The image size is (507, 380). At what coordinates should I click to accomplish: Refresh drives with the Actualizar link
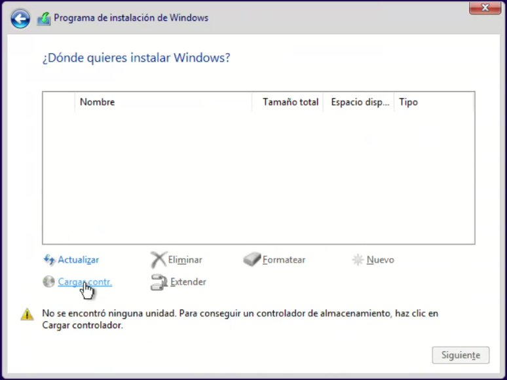click(79, 260)
